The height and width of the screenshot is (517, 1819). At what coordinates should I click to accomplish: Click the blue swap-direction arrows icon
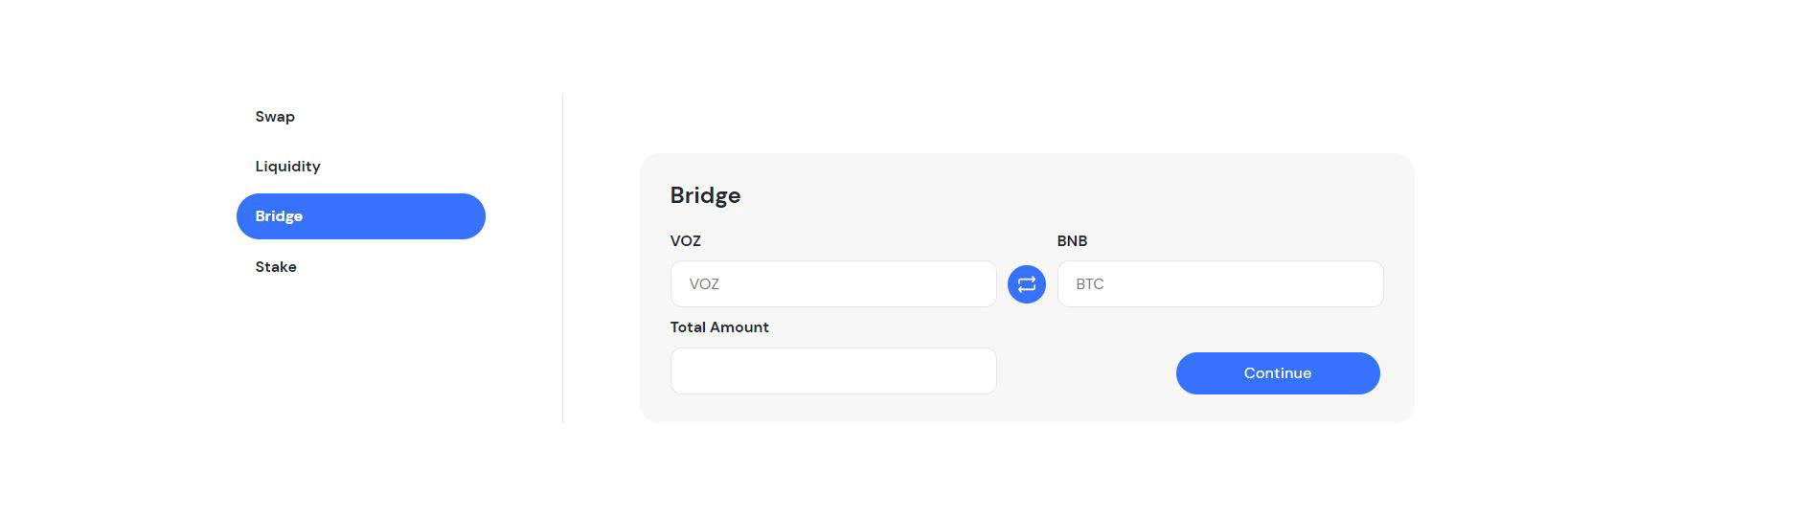(x=1026, y=284)
